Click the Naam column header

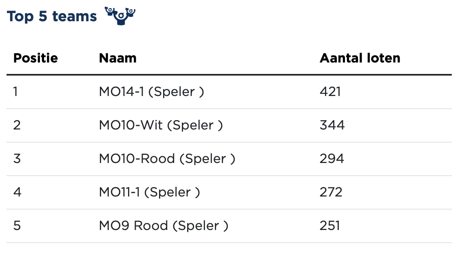click(x=117, y=58)
